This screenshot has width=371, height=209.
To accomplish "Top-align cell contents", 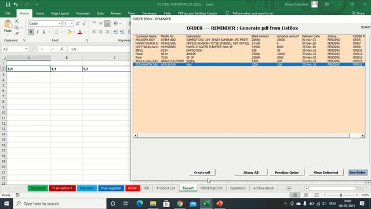I will tap(94, 23).
